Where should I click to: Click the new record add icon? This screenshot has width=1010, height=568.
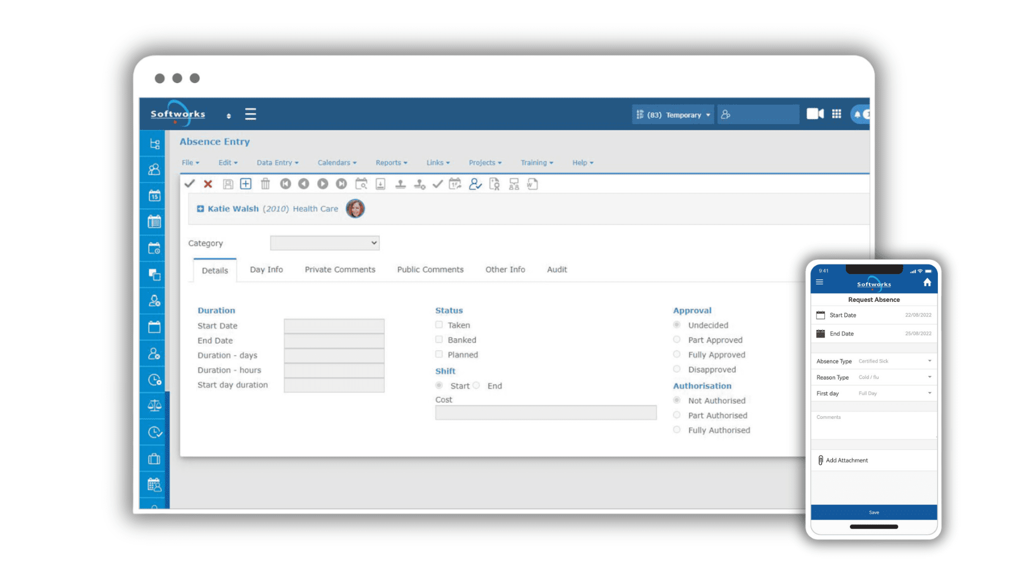pyautogui.click(x=245, y=183)
